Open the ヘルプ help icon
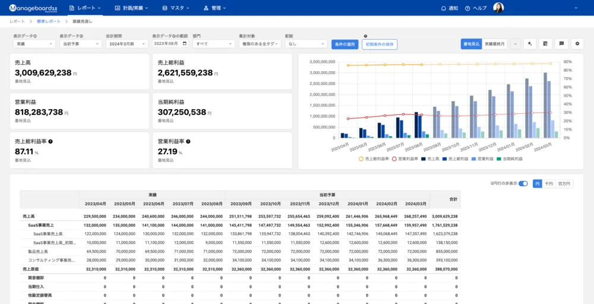Image resolution: width=594 pixels, height=304 pixels. (467, 8)
